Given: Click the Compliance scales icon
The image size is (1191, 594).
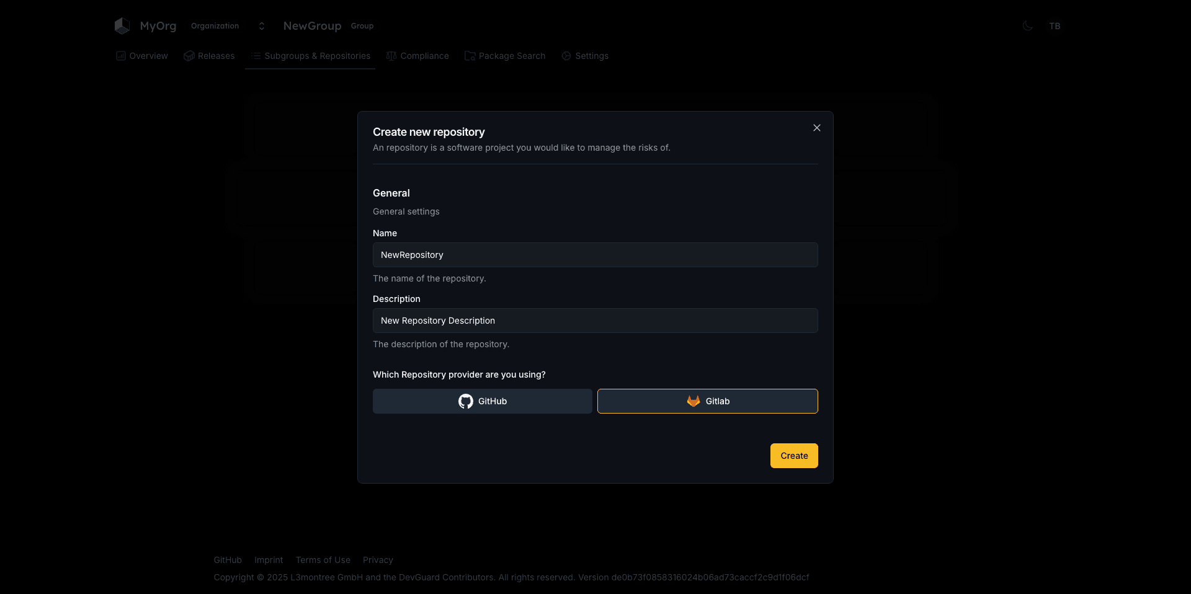Looking at the screenshot, I should pos(391,56).
